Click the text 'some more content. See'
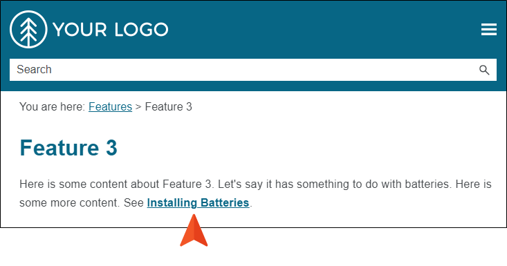The width and height of the screenshot is (507, 266). coord(82,202)
